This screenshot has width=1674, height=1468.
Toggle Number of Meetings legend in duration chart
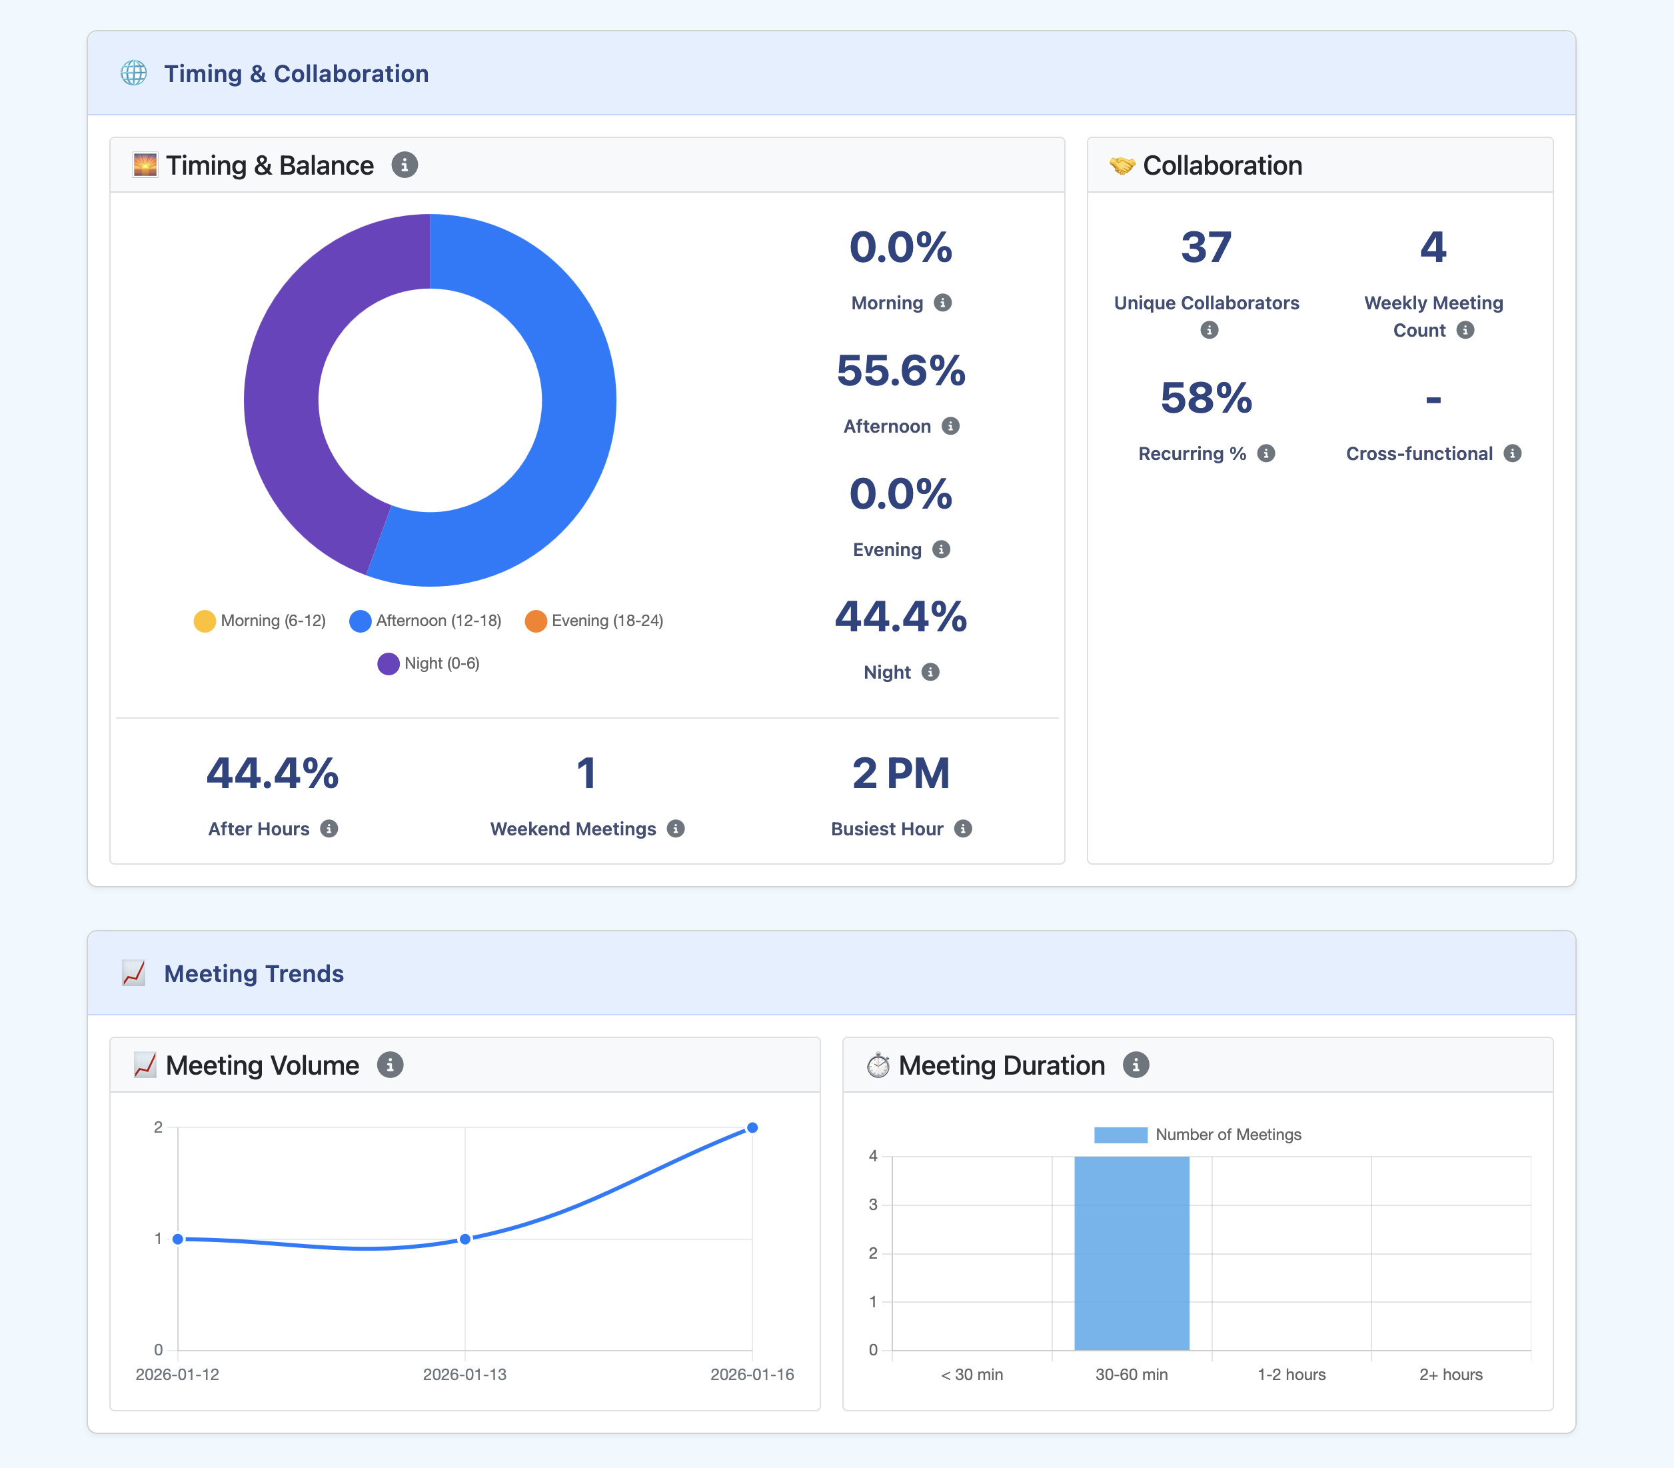point(1198,1135)
